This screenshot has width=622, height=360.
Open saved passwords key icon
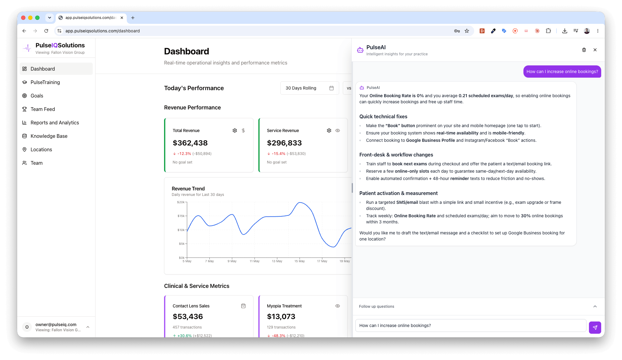coord(457,31)
